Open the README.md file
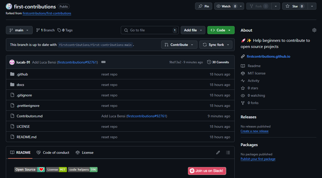This screenshot has width=322, height=178. pos(27,137)
